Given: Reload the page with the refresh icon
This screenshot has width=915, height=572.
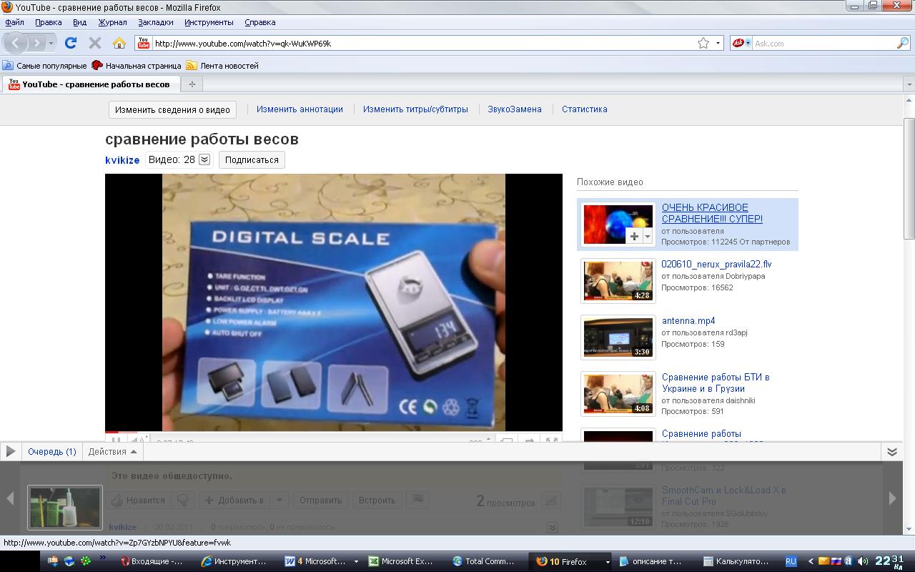Looking at the screenshot, I should 71,43.
